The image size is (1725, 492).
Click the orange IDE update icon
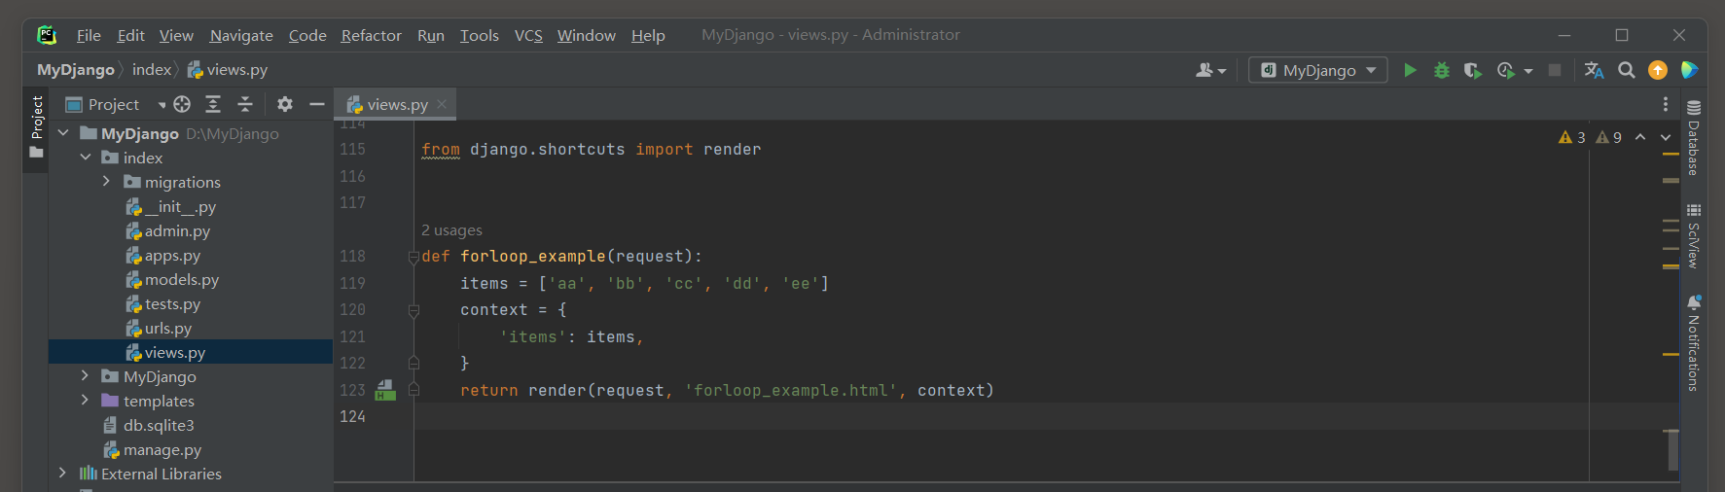tap(1658, 70)
